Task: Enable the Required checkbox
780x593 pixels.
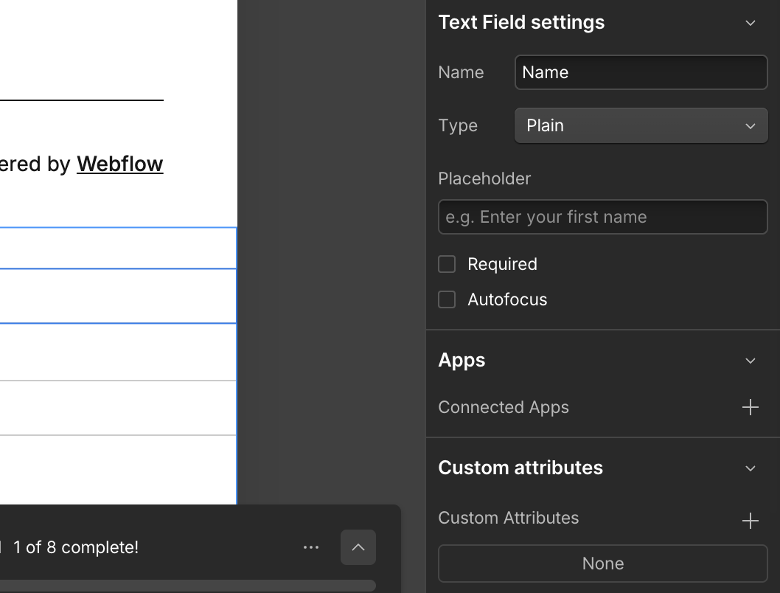Action: [447, 264]
